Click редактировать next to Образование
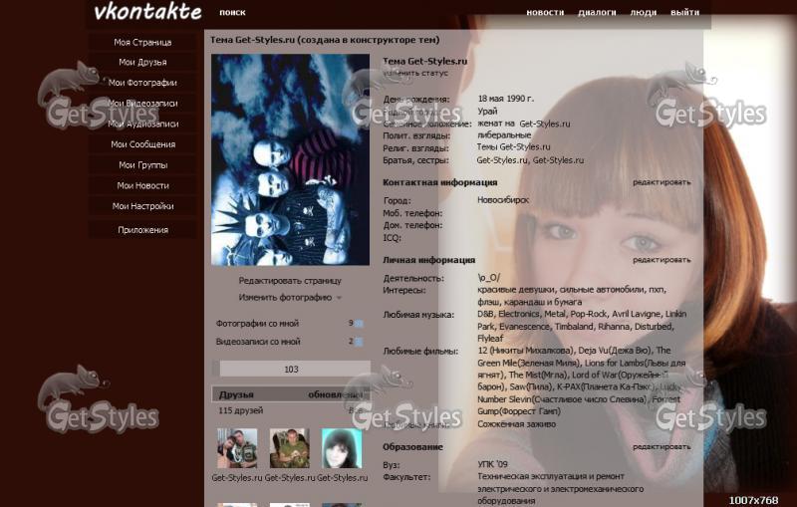Image resolution: width=797 pixels, height=507 pixels. click(x=662, y=447)
